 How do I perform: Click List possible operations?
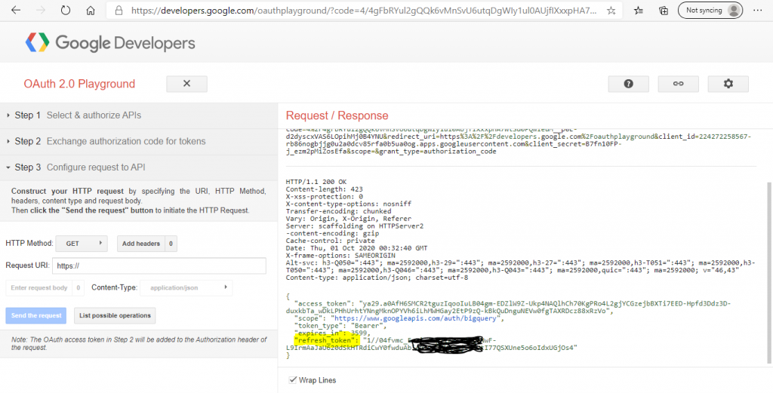click(x=115, y=315)
